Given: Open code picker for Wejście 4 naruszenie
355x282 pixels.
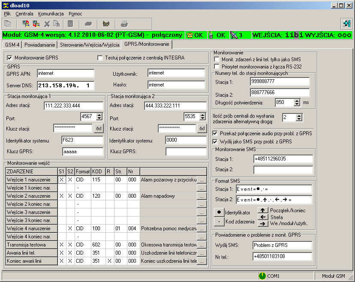Looking at the screenshot, I should click(202, 229).
